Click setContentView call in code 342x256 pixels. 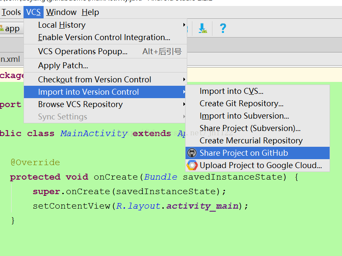coord(71,206)
